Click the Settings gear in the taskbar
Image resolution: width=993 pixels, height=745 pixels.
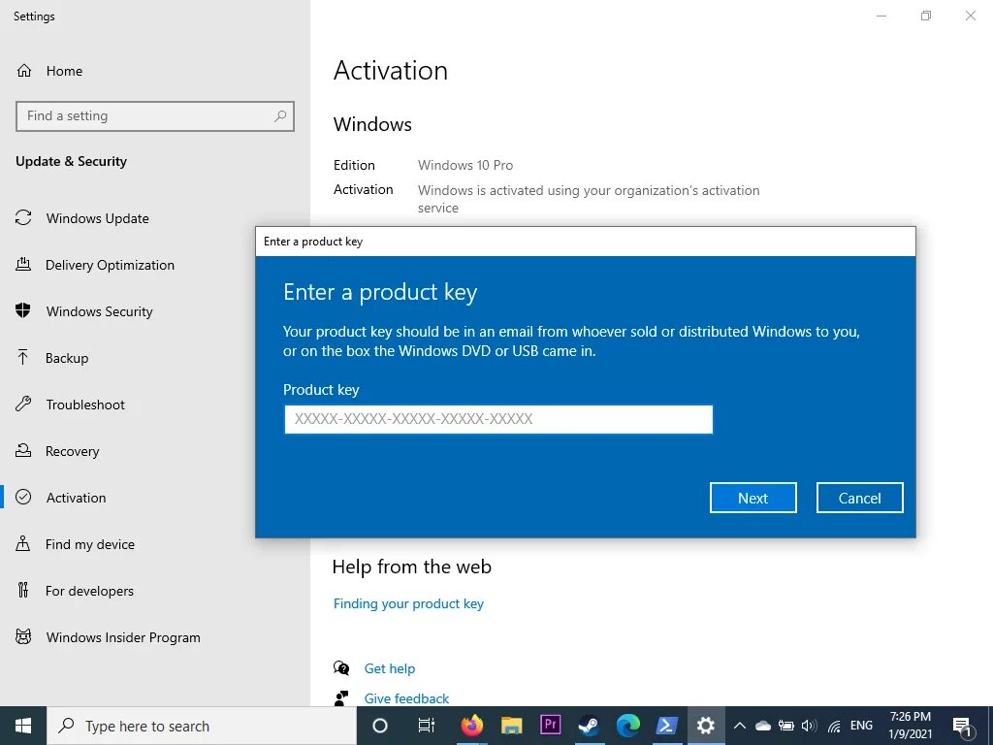pos(706,726)
